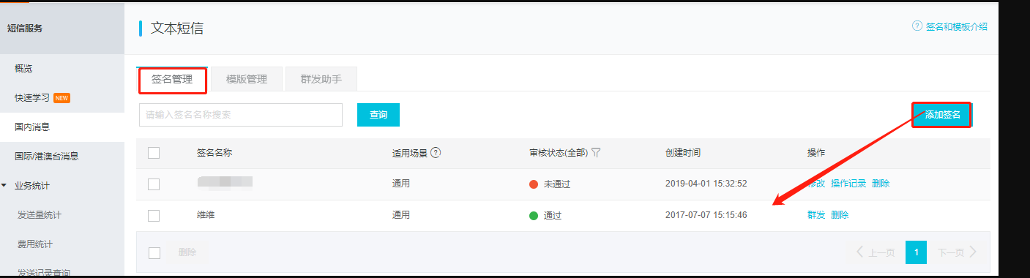Click the 添加签名 button
1030x278 pixels.
(942, 115)
